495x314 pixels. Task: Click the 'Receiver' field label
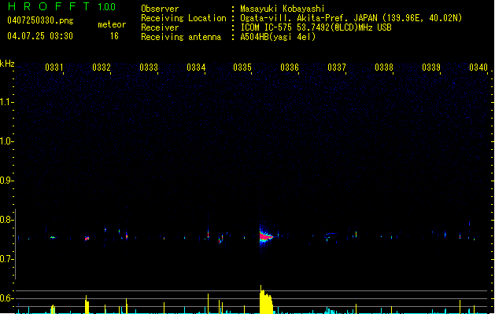(x=160, y=27)
